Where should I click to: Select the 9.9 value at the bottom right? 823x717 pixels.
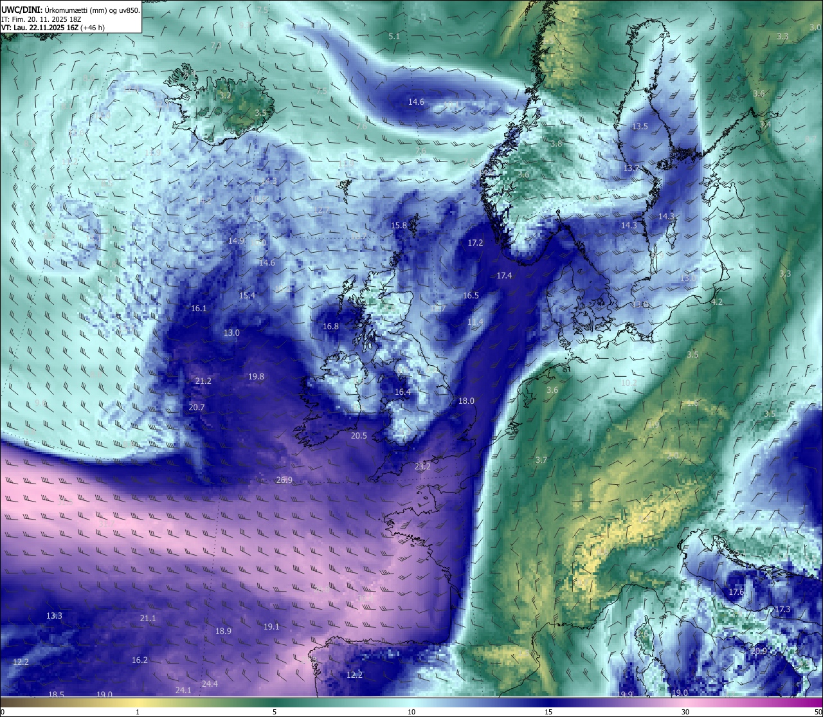coord(626,695)
